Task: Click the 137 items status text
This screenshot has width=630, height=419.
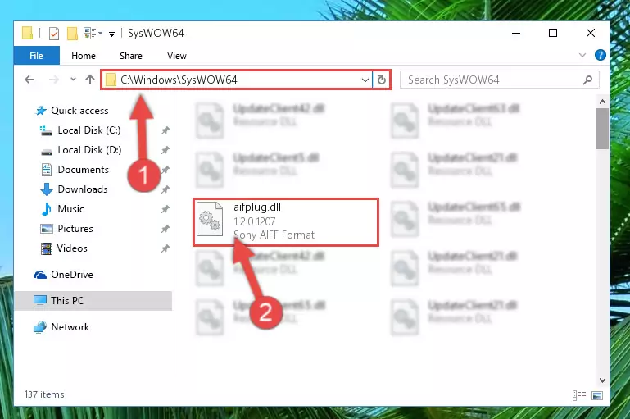Action: click(x=44, y=394)
